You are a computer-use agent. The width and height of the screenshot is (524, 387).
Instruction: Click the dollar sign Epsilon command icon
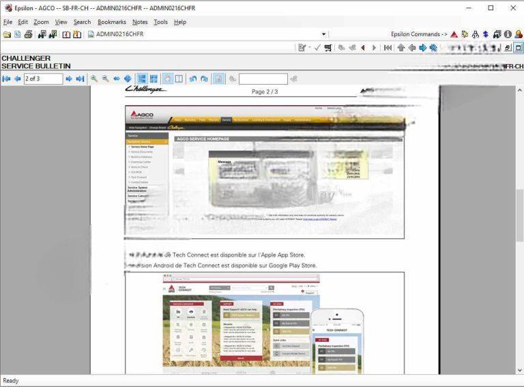click(486, 34)
